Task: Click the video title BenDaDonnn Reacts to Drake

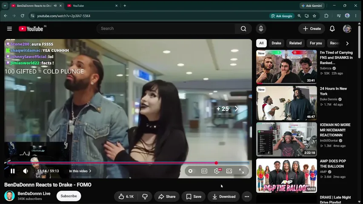Action: 48,185
